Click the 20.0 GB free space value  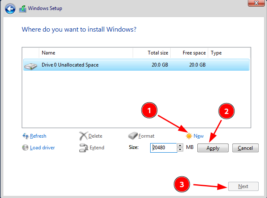click(197, 65)
